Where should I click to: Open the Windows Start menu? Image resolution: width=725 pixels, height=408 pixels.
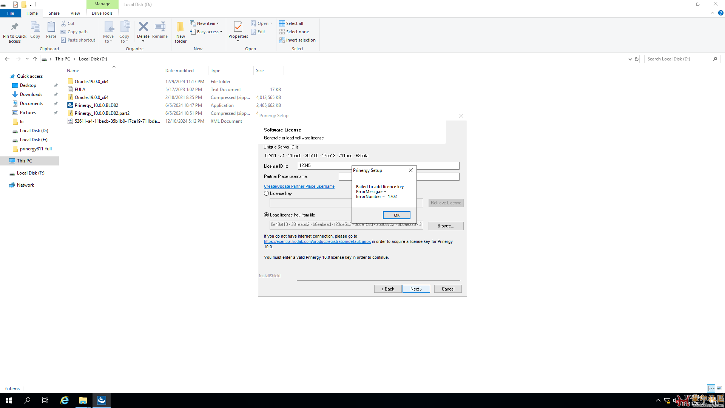coord(9,400)
